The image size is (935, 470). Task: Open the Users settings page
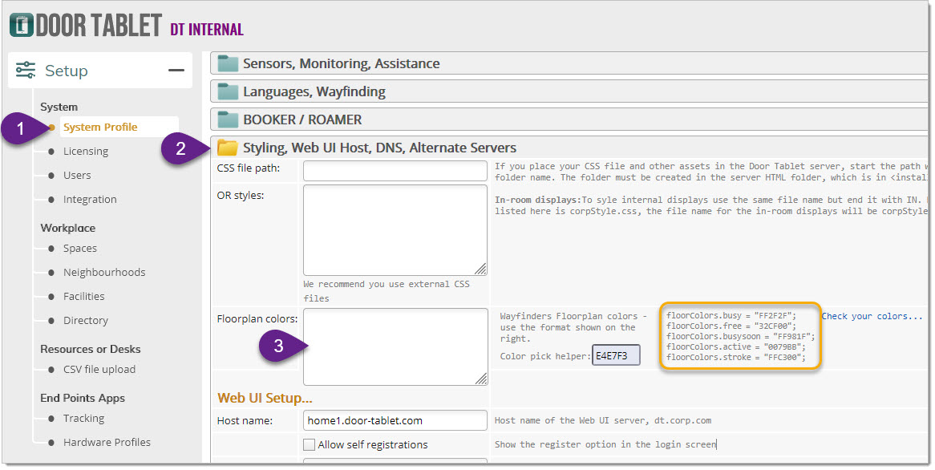point(77,176)
